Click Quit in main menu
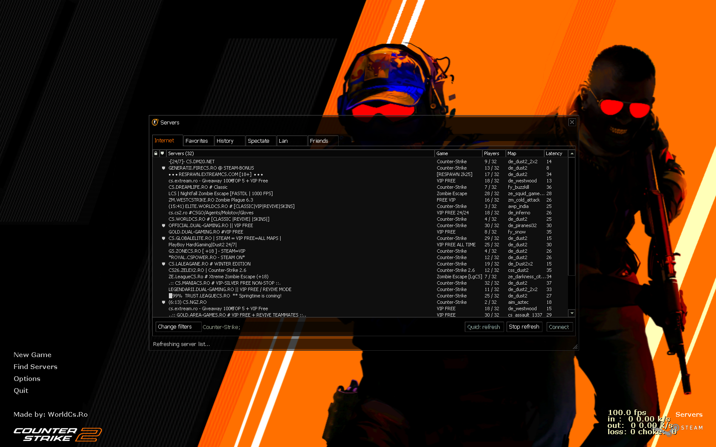716x447 pixels. click(x=21, y=390)
